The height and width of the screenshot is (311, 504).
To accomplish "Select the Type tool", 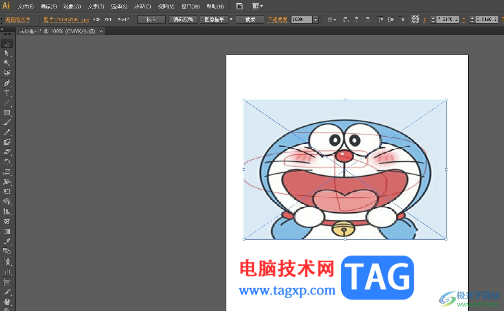I will (7, 93).
